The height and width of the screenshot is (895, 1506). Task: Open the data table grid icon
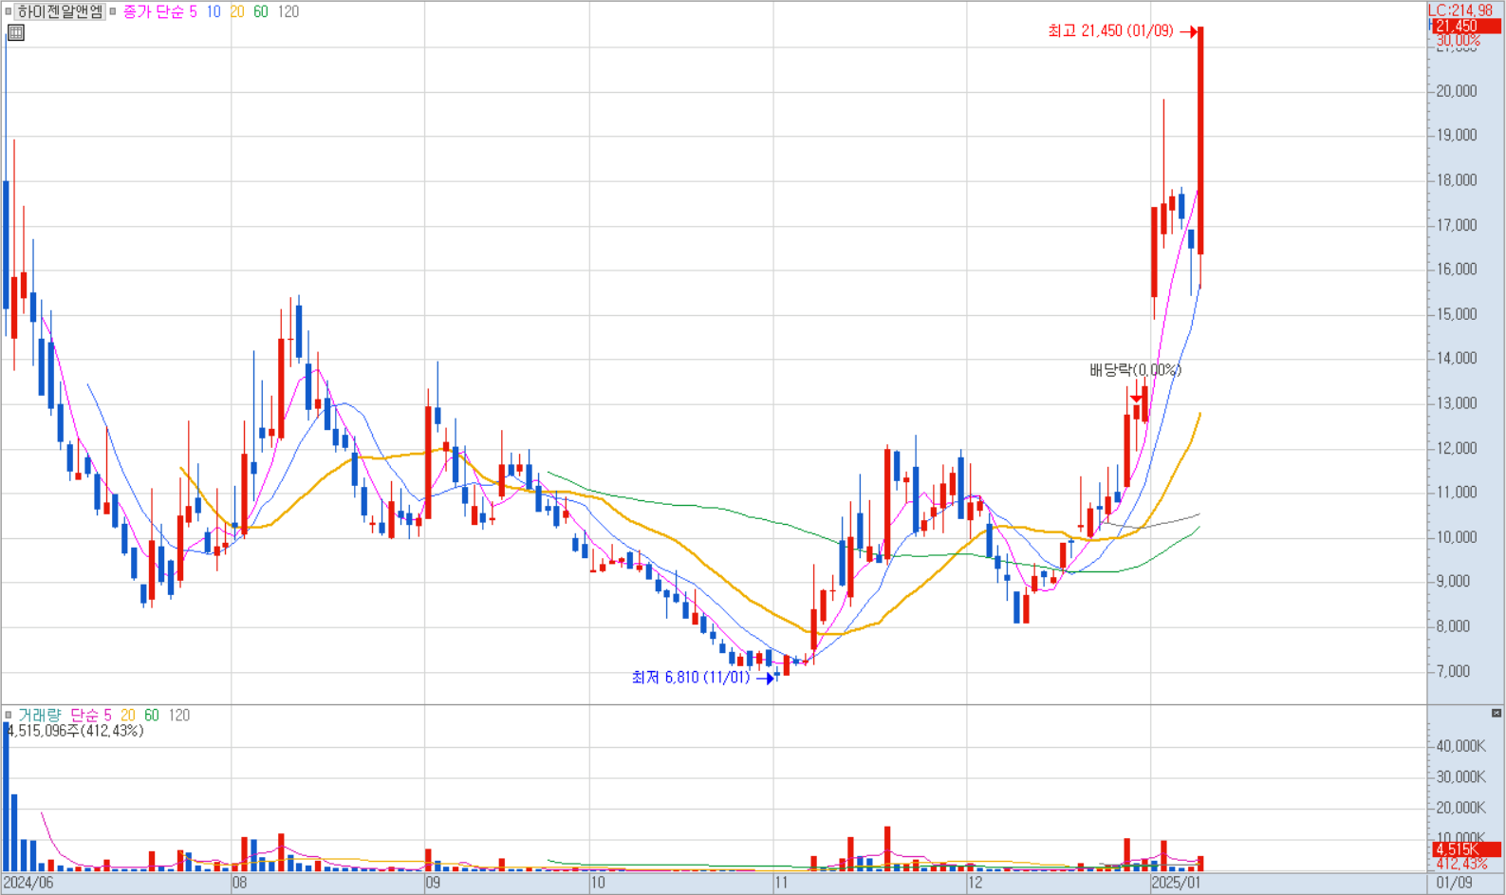click(x=16, y=32)
